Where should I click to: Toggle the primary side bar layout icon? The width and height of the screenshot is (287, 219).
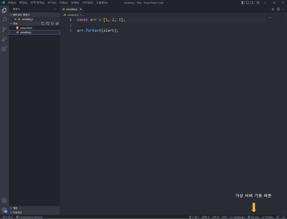[x=243, y=3]
